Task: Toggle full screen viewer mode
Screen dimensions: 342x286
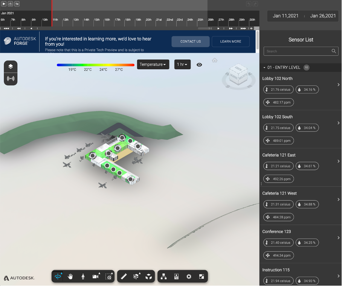Action: pos(202,277)
